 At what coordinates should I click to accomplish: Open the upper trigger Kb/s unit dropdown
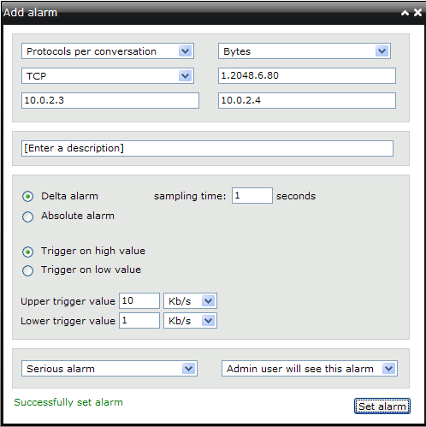190,301
